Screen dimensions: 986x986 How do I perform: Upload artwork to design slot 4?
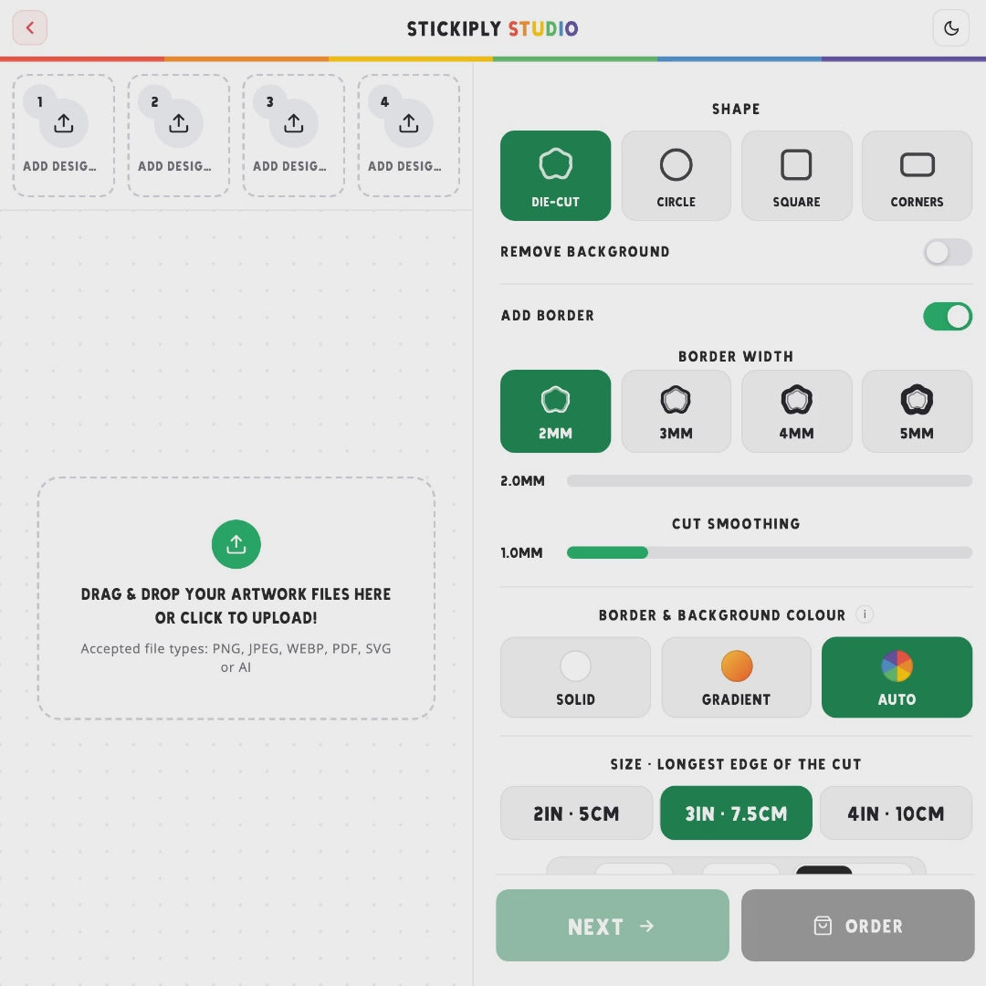(409, 135)
